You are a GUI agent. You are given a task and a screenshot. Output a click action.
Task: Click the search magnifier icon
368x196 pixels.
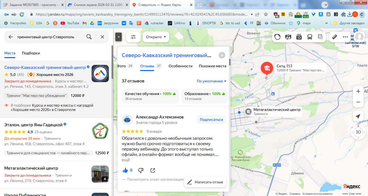click(89, 37)
